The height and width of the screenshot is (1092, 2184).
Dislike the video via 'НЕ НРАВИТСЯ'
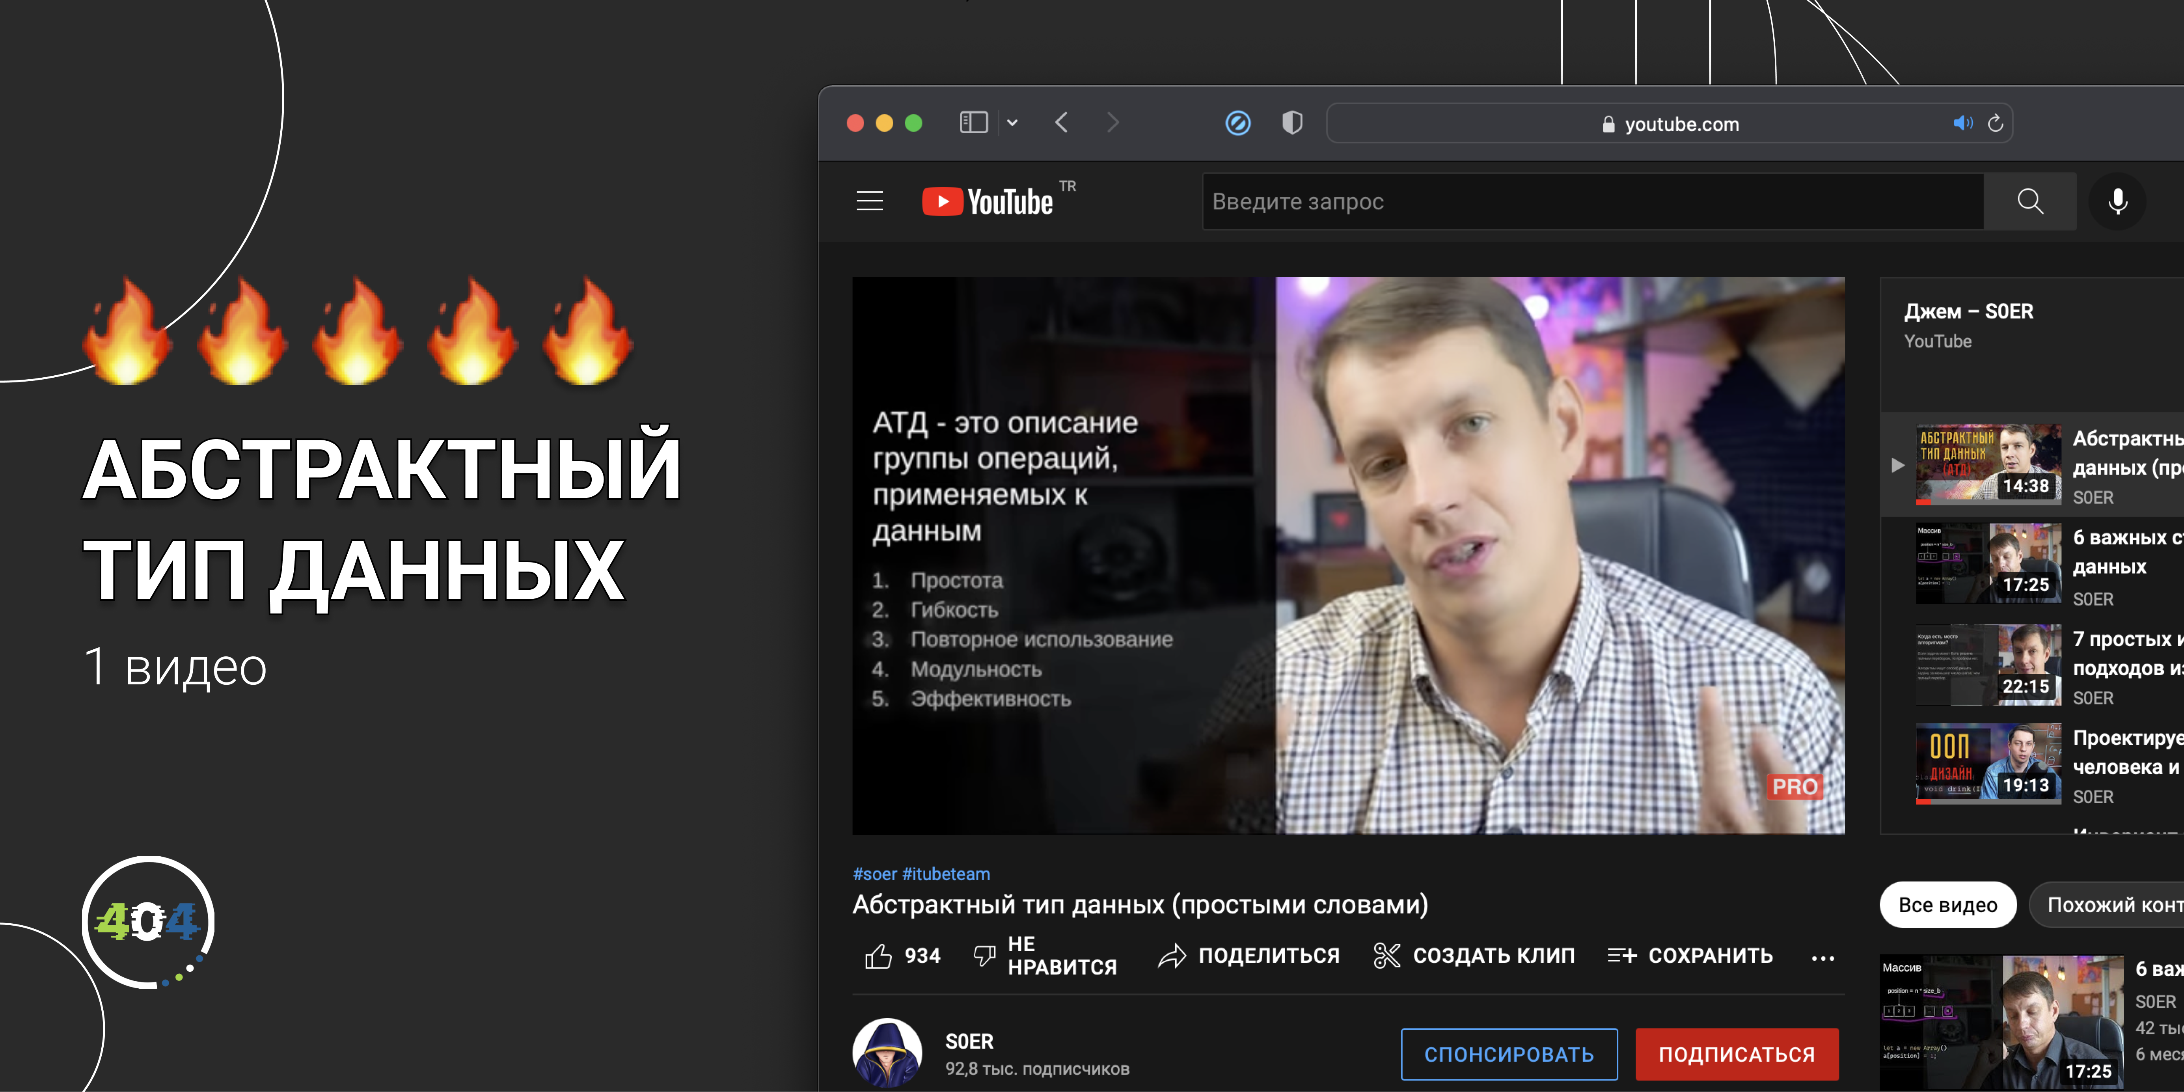coord(1045,956)
